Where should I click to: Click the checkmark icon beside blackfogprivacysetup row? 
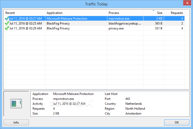[x=7, y=23]
